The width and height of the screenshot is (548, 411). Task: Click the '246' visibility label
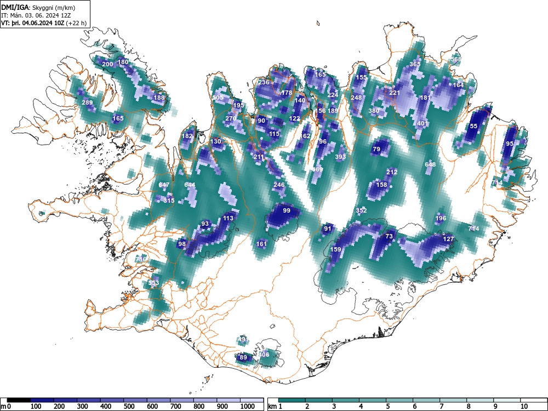(279, 185)
